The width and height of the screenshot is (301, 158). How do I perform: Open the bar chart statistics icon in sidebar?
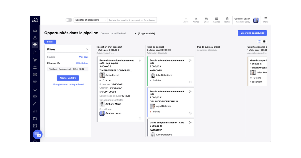tap(35, 111)
